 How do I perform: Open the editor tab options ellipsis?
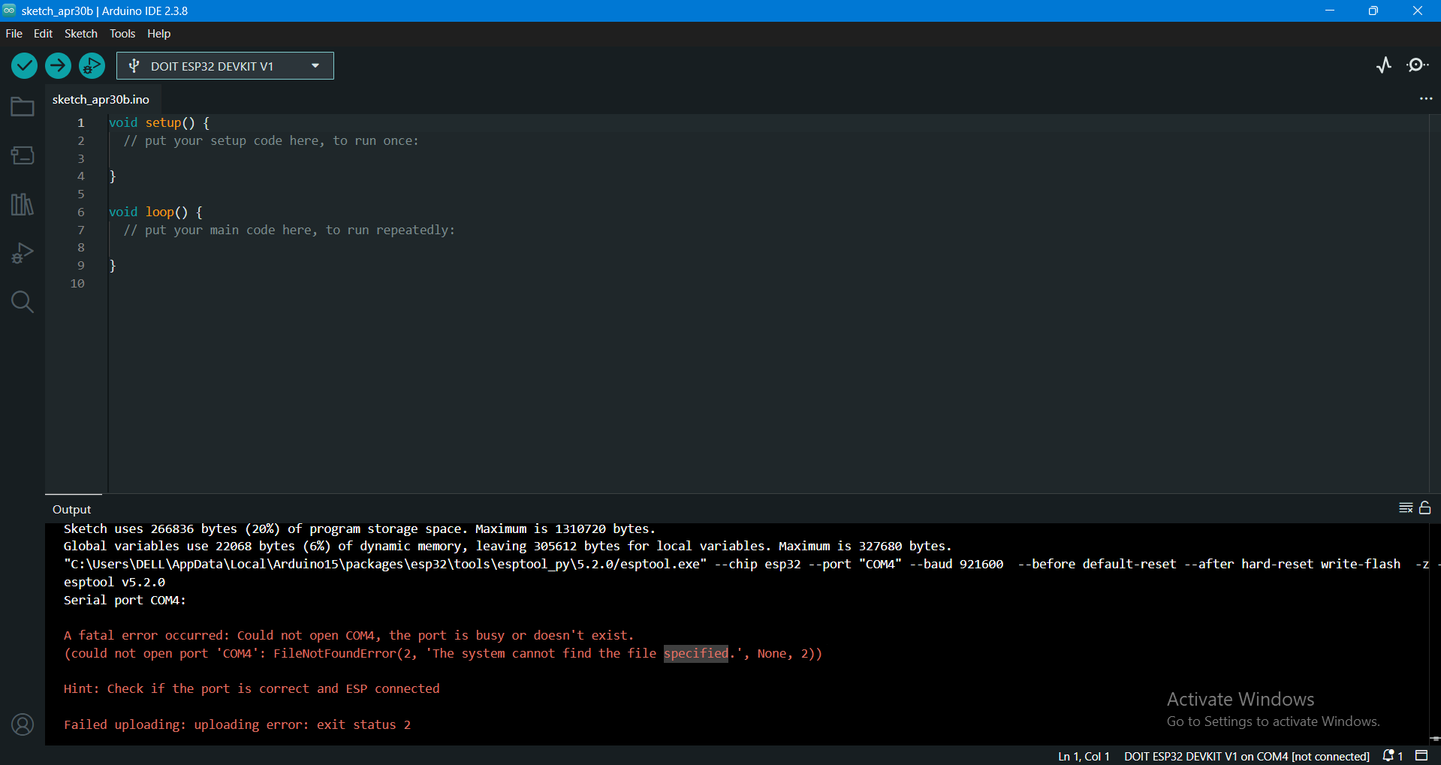(1425, 99)
